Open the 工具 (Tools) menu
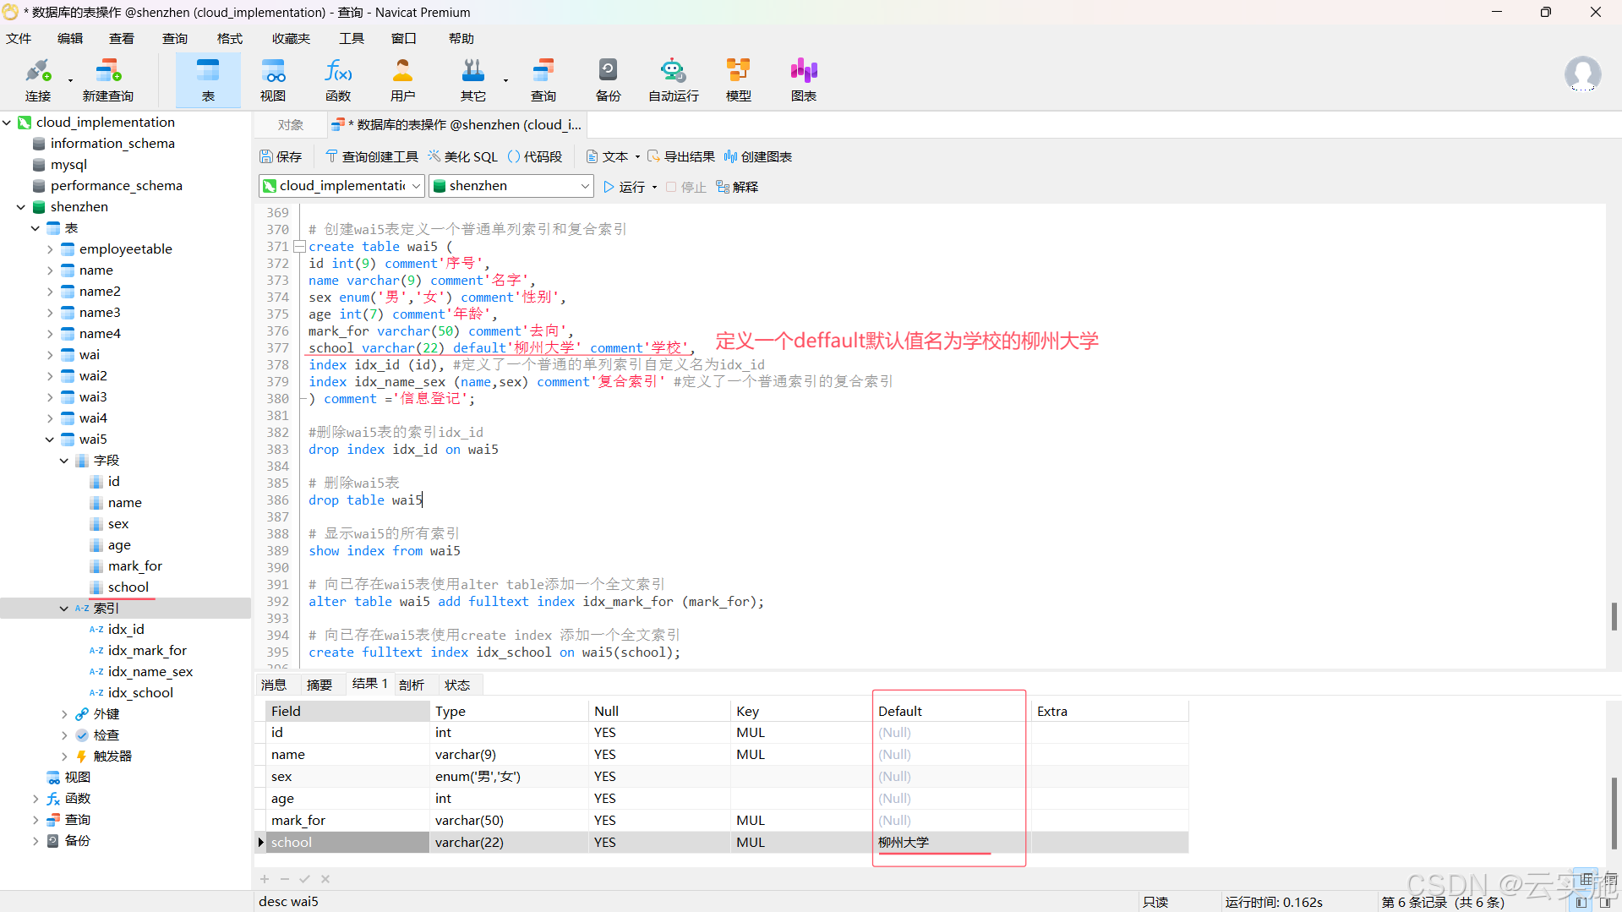The image size is (1622, 912). (x=352, y=39)
